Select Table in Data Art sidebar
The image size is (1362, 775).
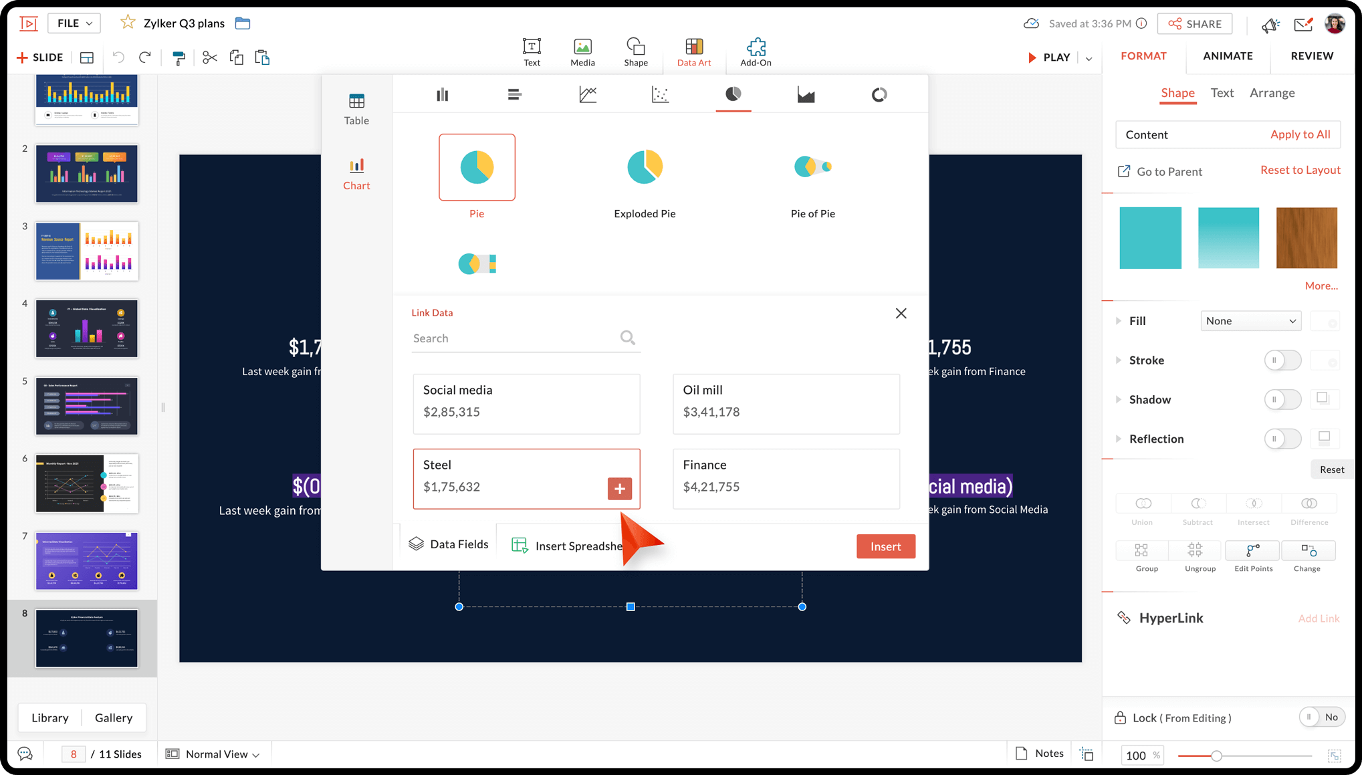point(356,110)
